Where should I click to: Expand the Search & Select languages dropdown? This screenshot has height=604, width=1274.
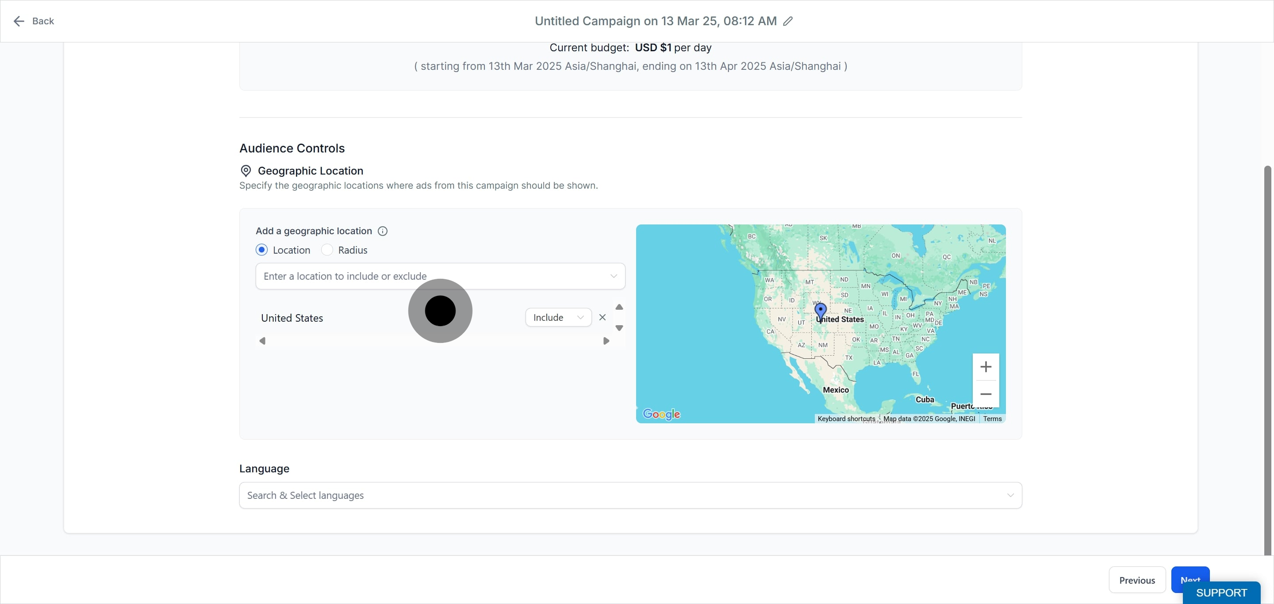coord(630,495)
